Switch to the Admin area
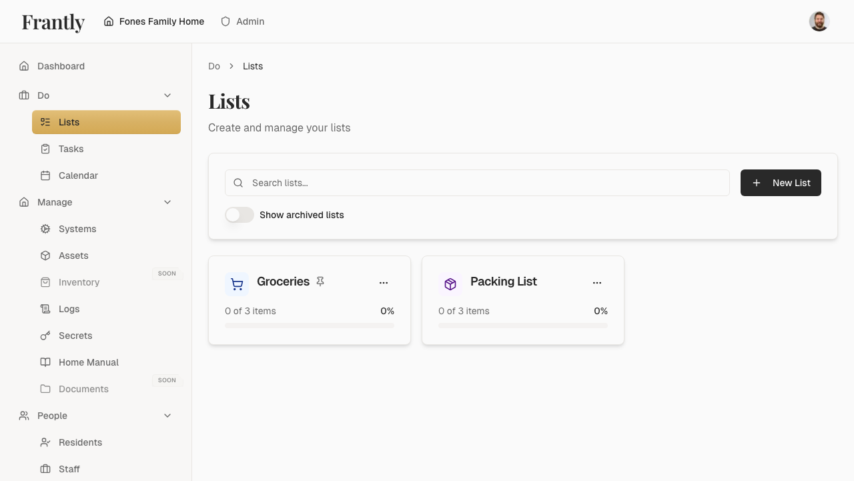The width and height of the screenshot is (854, 481). coord(243,21)
